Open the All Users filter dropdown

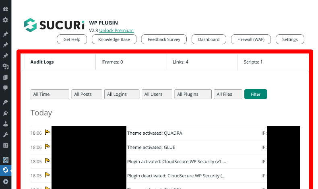pos(157,94)
